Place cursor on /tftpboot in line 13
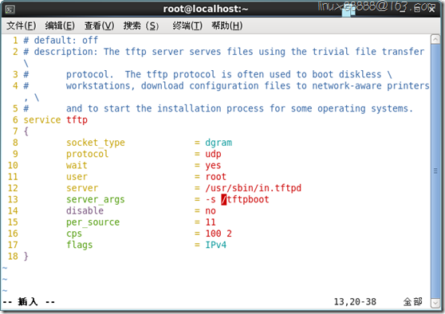Image resolution: width=445 pixels, height=314 pixels. [x=245, y=199]
